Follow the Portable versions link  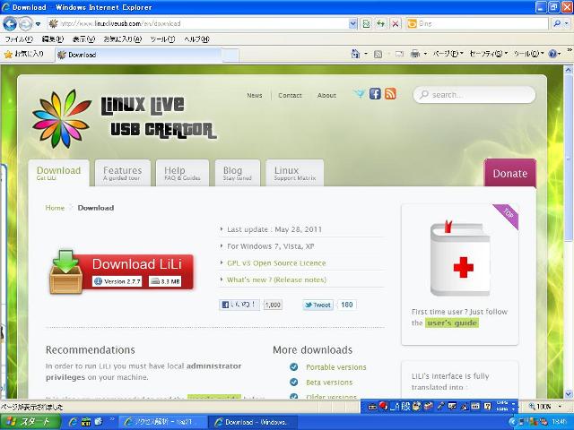tap(335, 367)
